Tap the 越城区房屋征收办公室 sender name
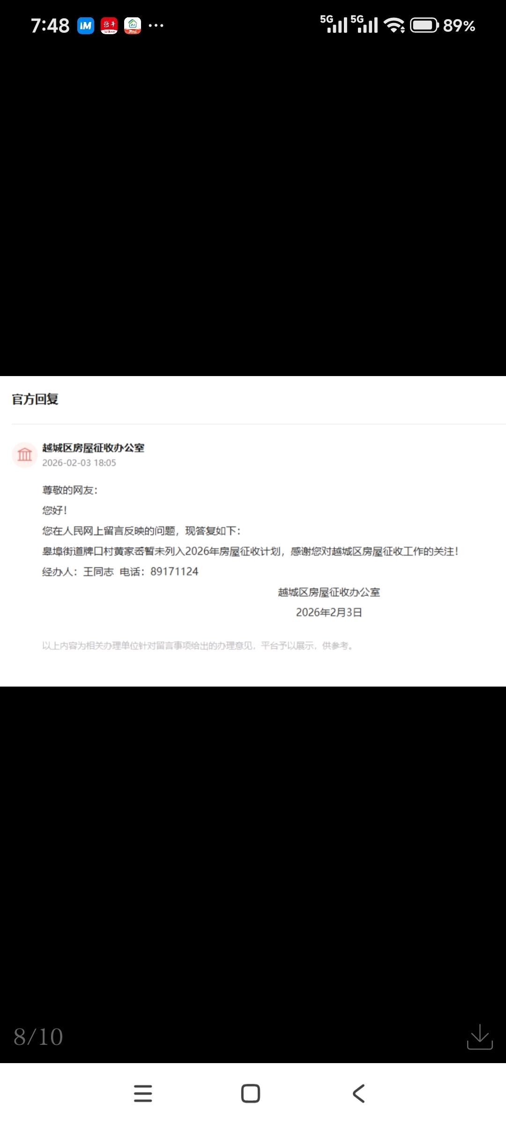This screenshot has width=506, height=1124. [x=93, y=448]
